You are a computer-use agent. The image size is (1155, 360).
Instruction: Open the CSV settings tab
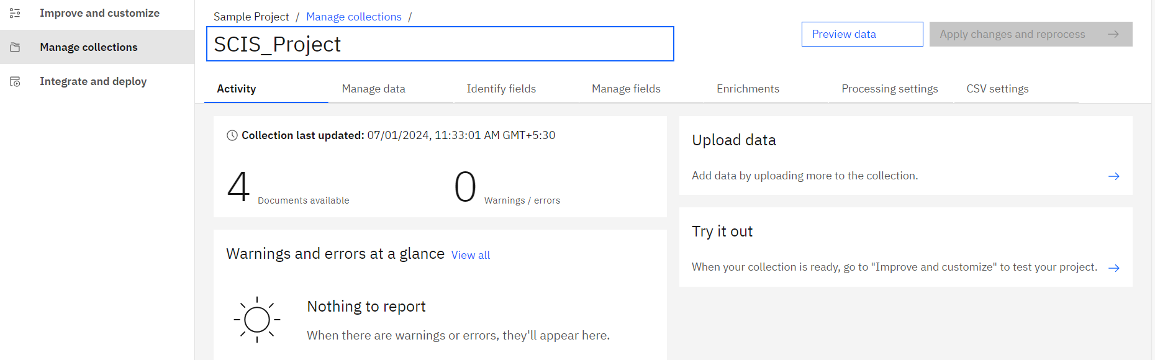(997, 89)
